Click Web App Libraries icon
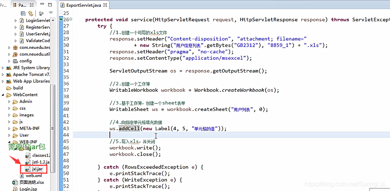The height and width of the screenshot is (191, 390). pos(9,81)
